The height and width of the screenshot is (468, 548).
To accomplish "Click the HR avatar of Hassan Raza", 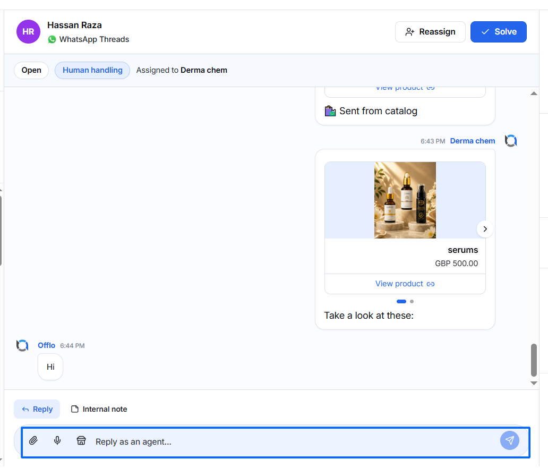I will click(28, 32).
